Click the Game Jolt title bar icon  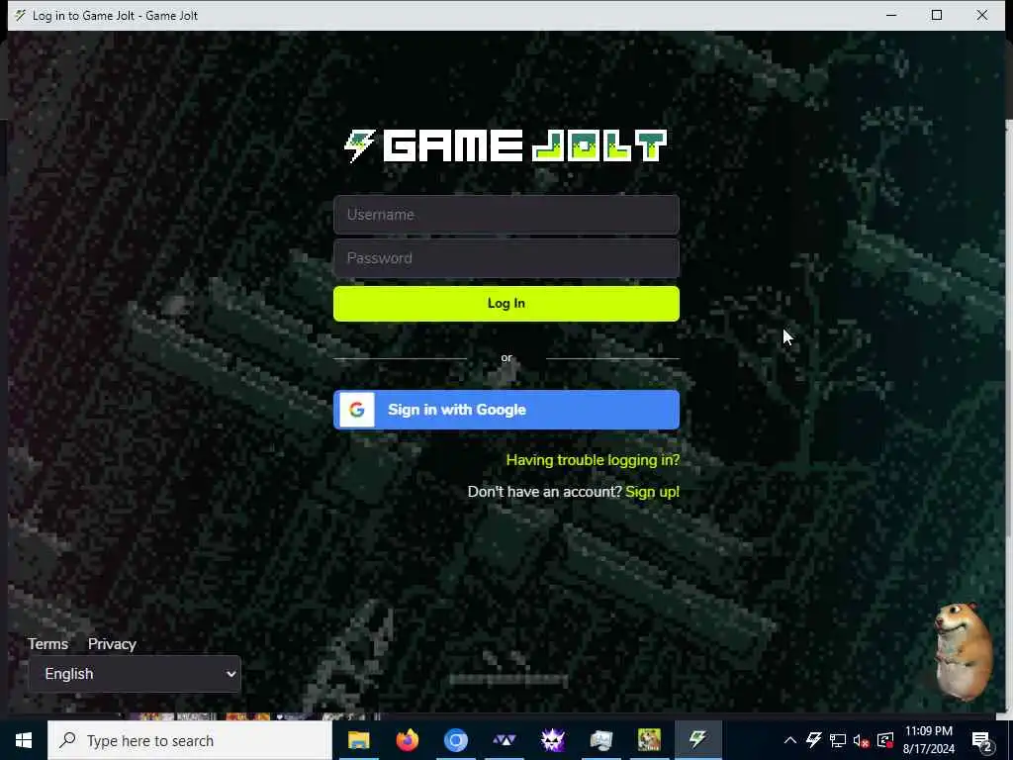coord(20,15)
